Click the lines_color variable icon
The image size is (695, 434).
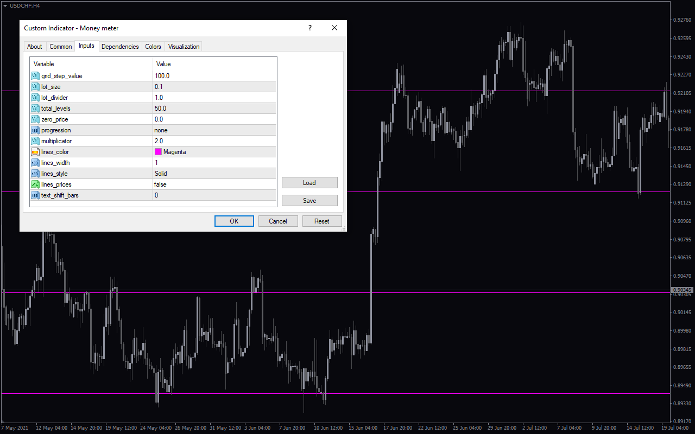[x=35, y=152]
